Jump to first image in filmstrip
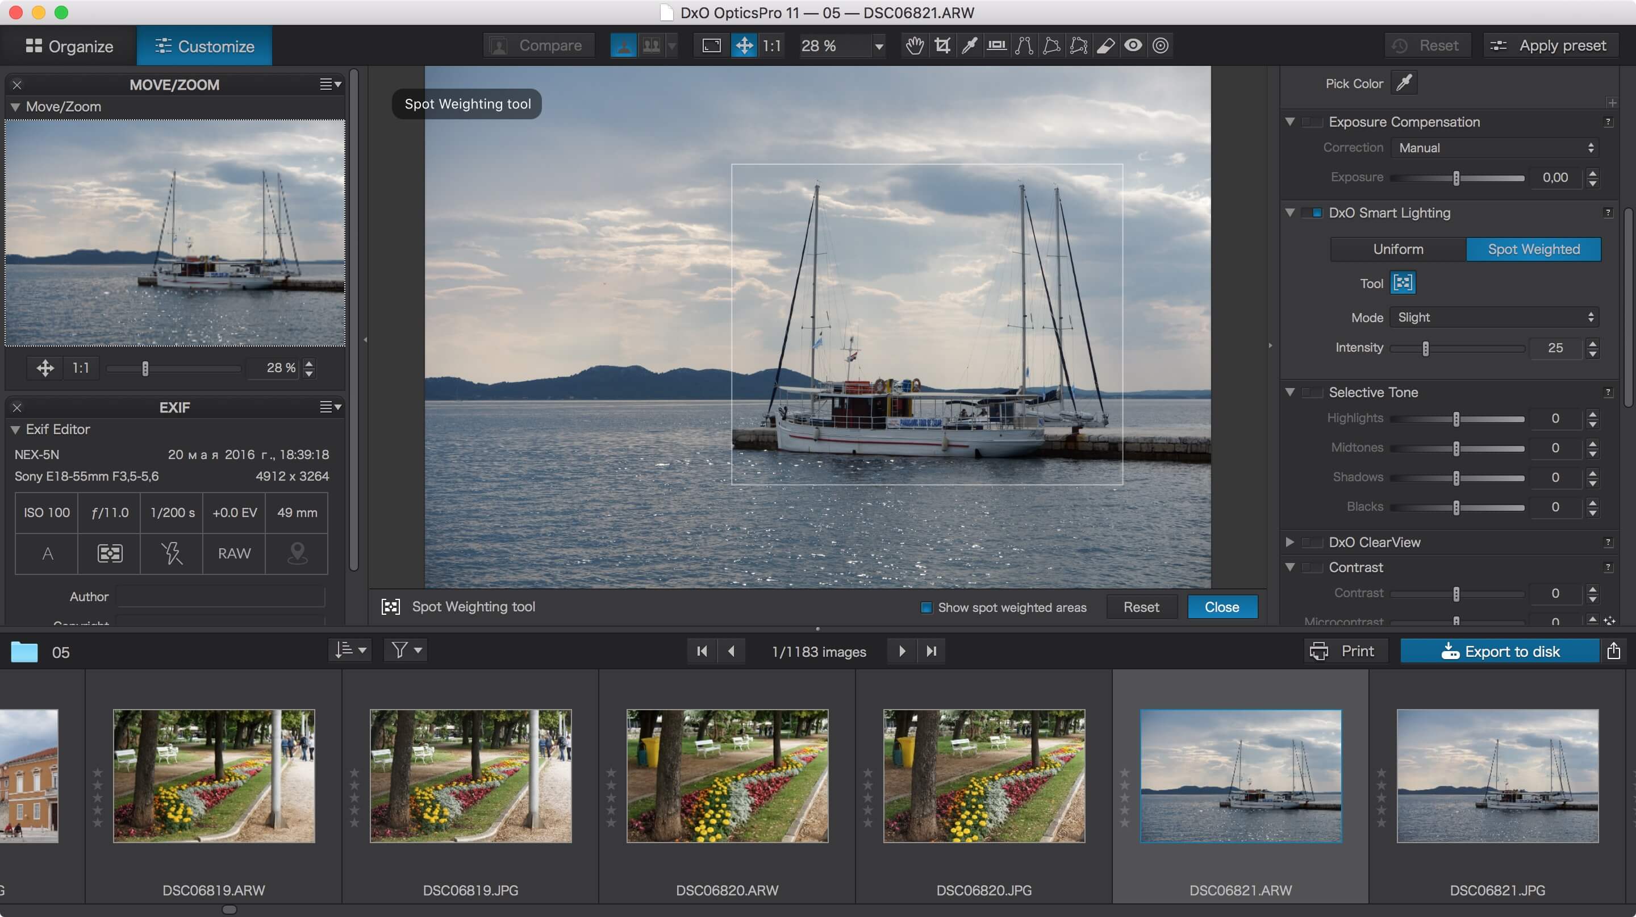1636x917 pixels. [702, 651]
